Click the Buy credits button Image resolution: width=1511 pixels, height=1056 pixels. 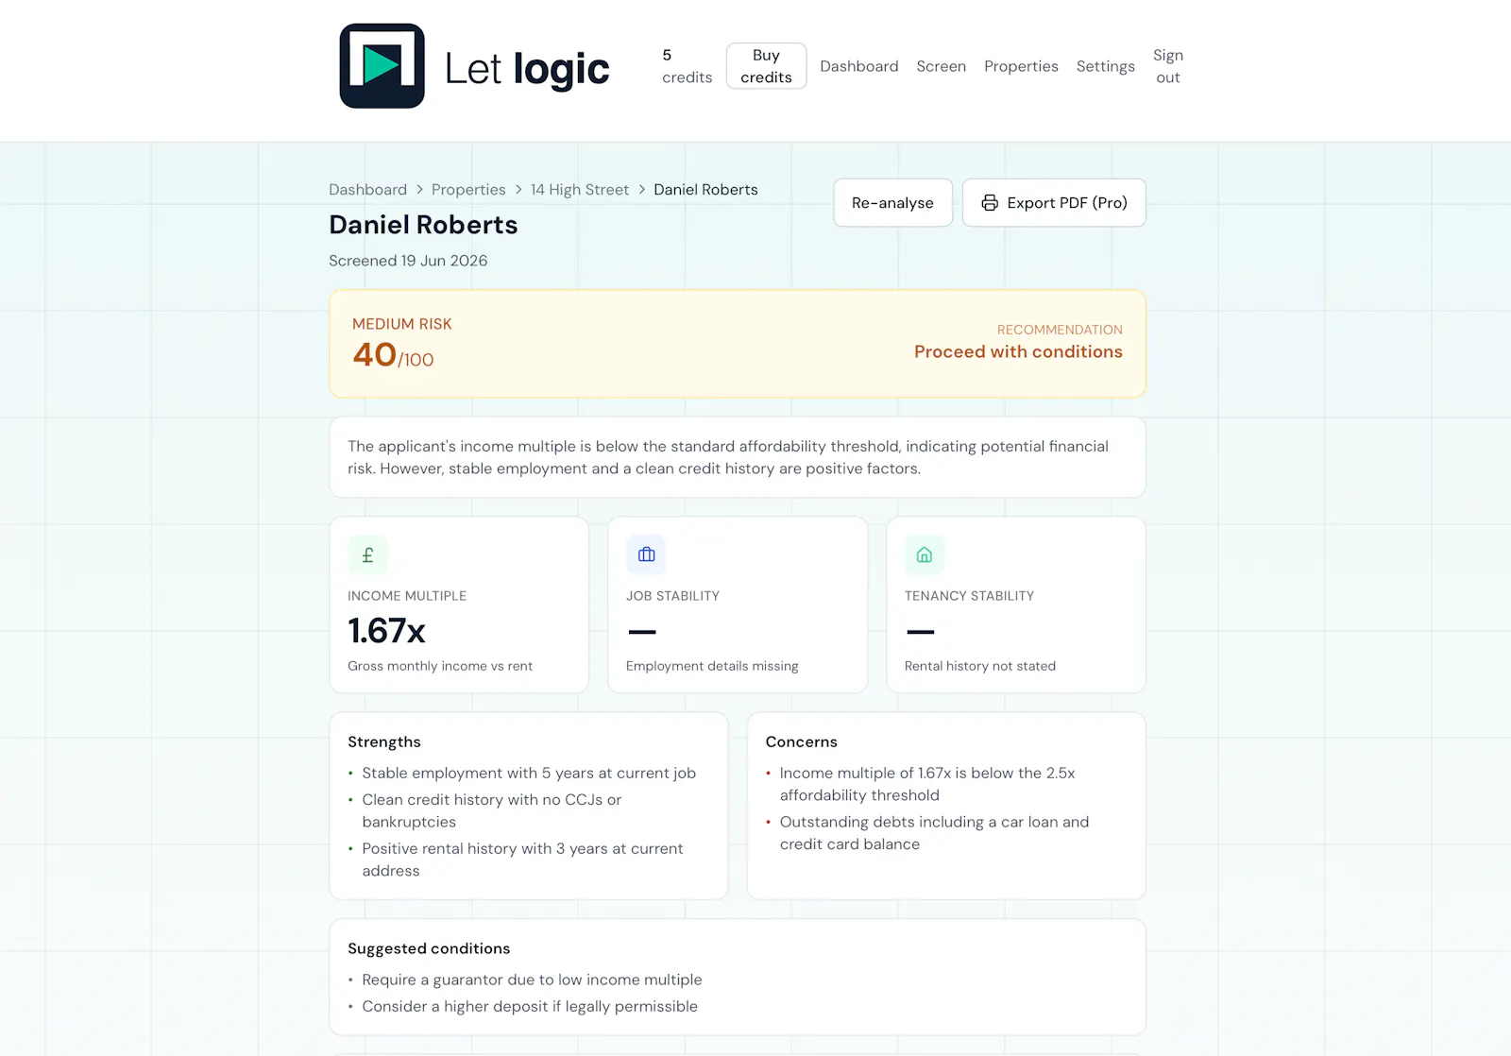point(766,66)
